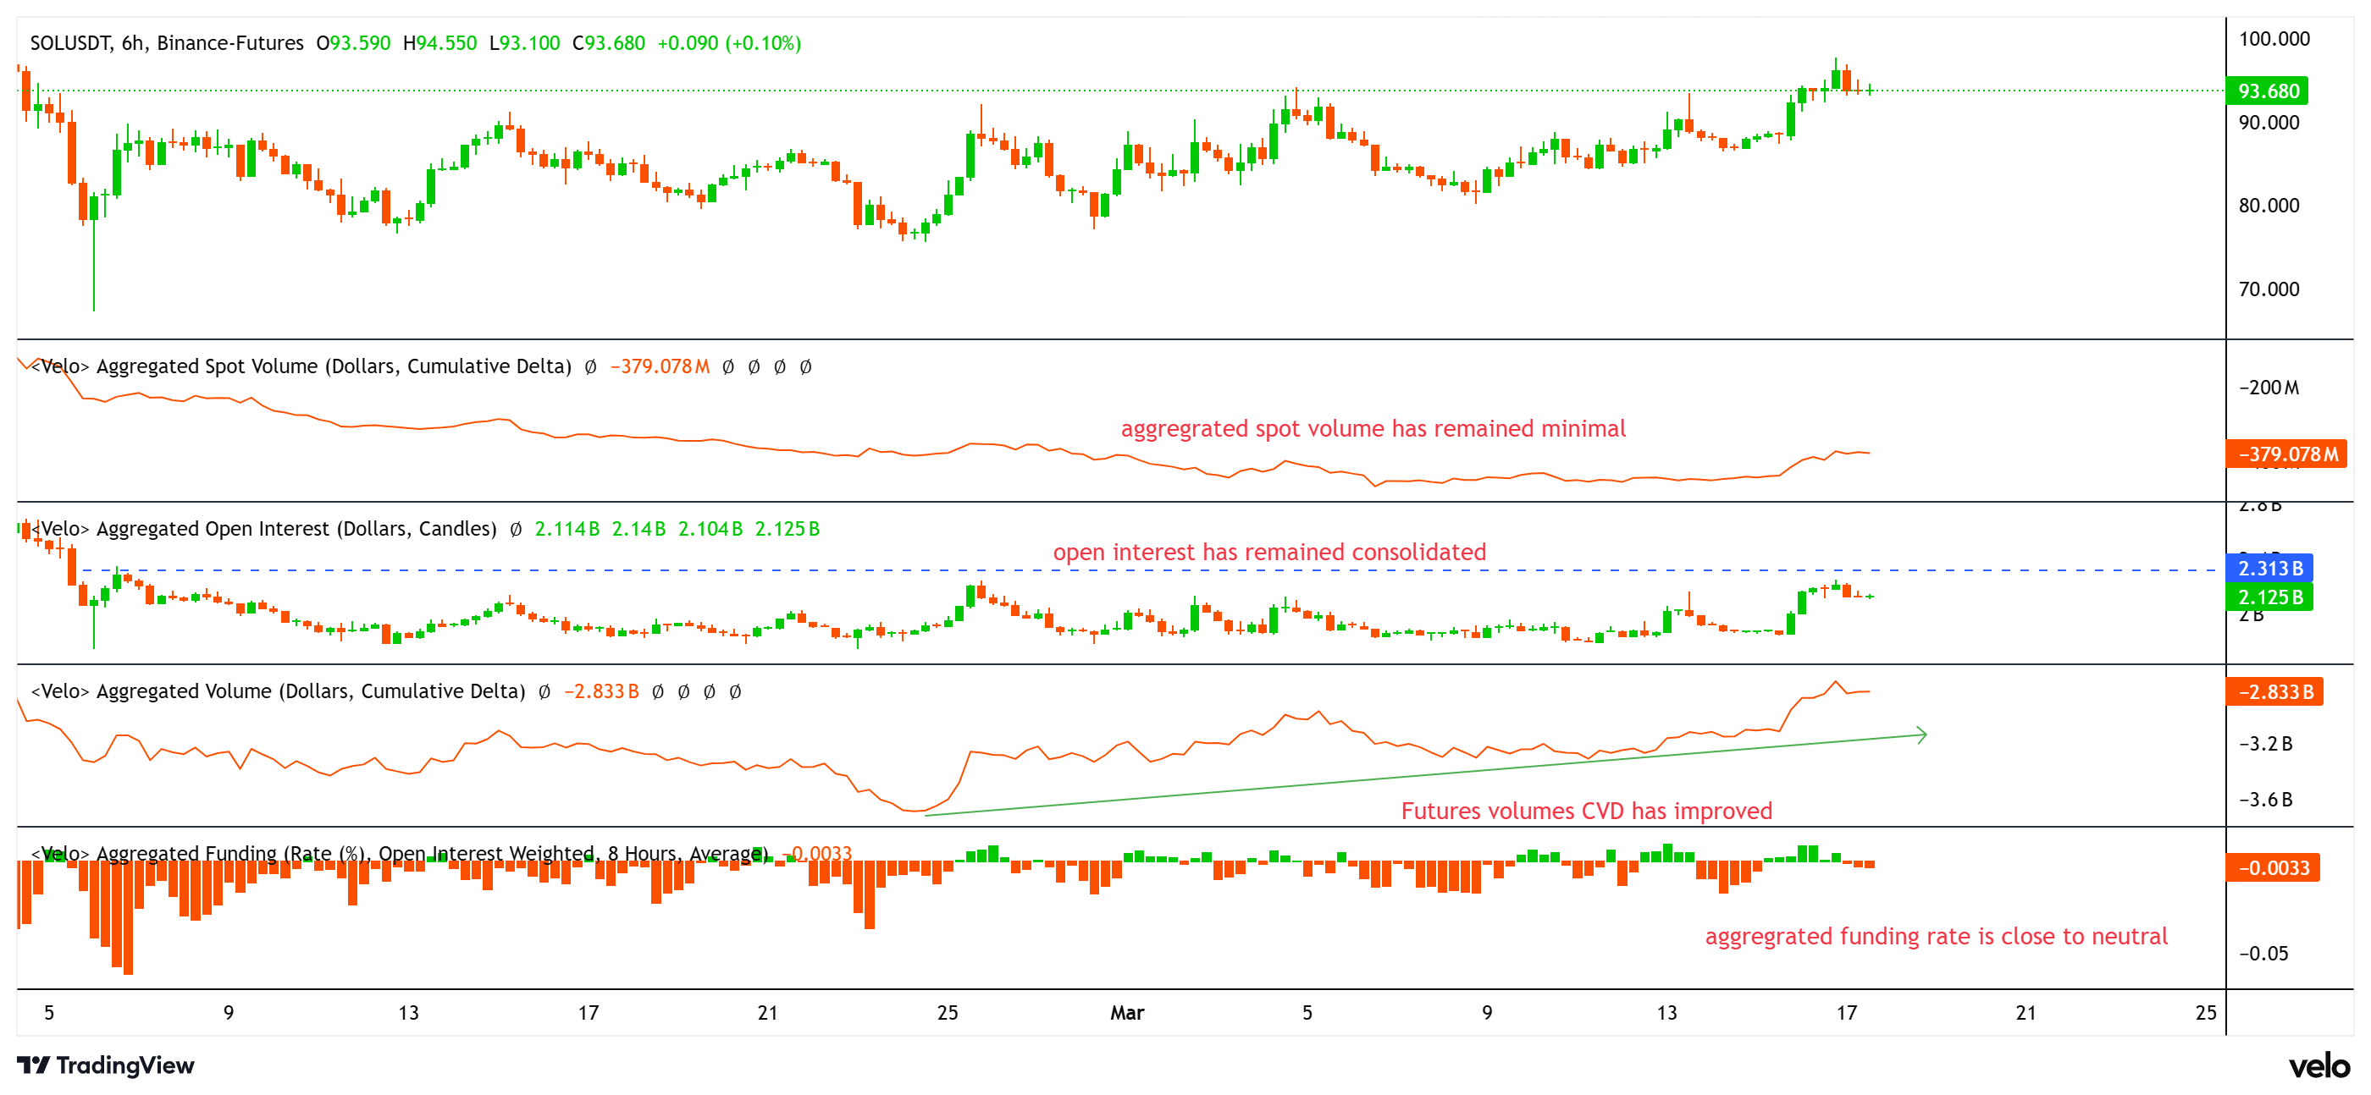Click the Mar label on the time axis
The width and height of the screenshot is (2371, 1095).
click(1128, 1013)
